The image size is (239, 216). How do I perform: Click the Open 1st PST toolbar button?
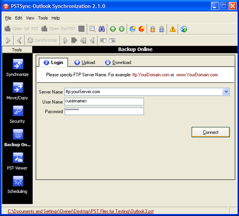pyautogui.click(x=21, y=29)
